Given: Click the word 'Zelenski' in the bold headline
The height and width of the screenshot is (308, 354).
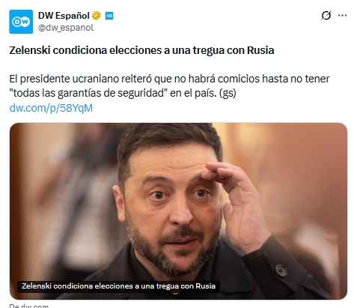Looking at the screenshot, I should point(30,50).
